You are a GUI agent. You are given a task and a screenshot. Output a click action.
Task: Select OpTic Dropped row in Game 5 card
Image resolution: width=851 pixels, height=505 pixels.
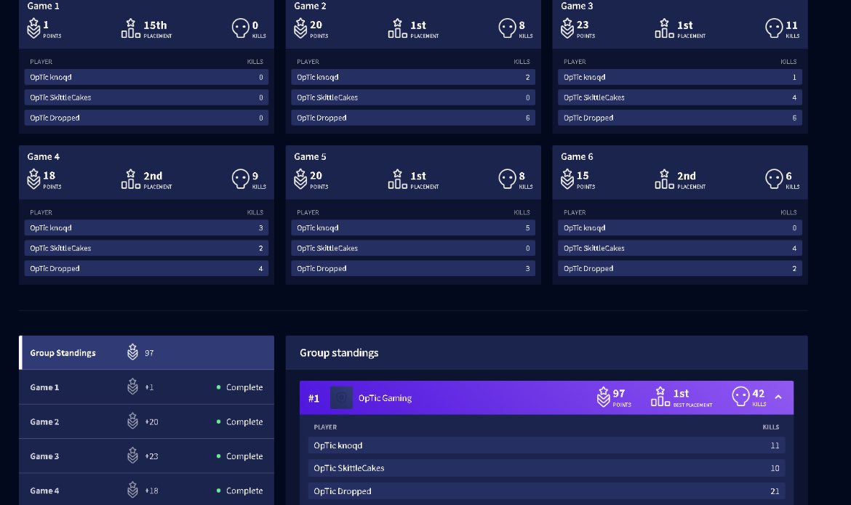[413, 269]
